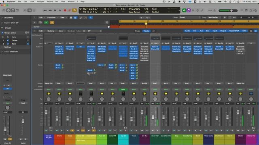Image resolution: width=259 pixels, height=145 pixels.
Task: Add marker with plus button on Marker track
Action: pos(109,27)
